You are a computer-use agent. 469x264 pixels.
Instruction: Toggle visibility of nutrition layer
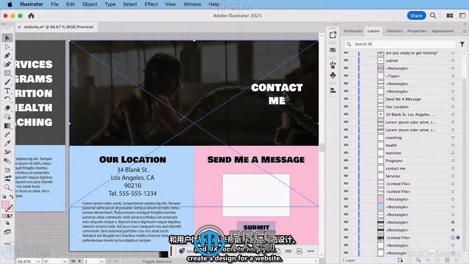(346, 153)
